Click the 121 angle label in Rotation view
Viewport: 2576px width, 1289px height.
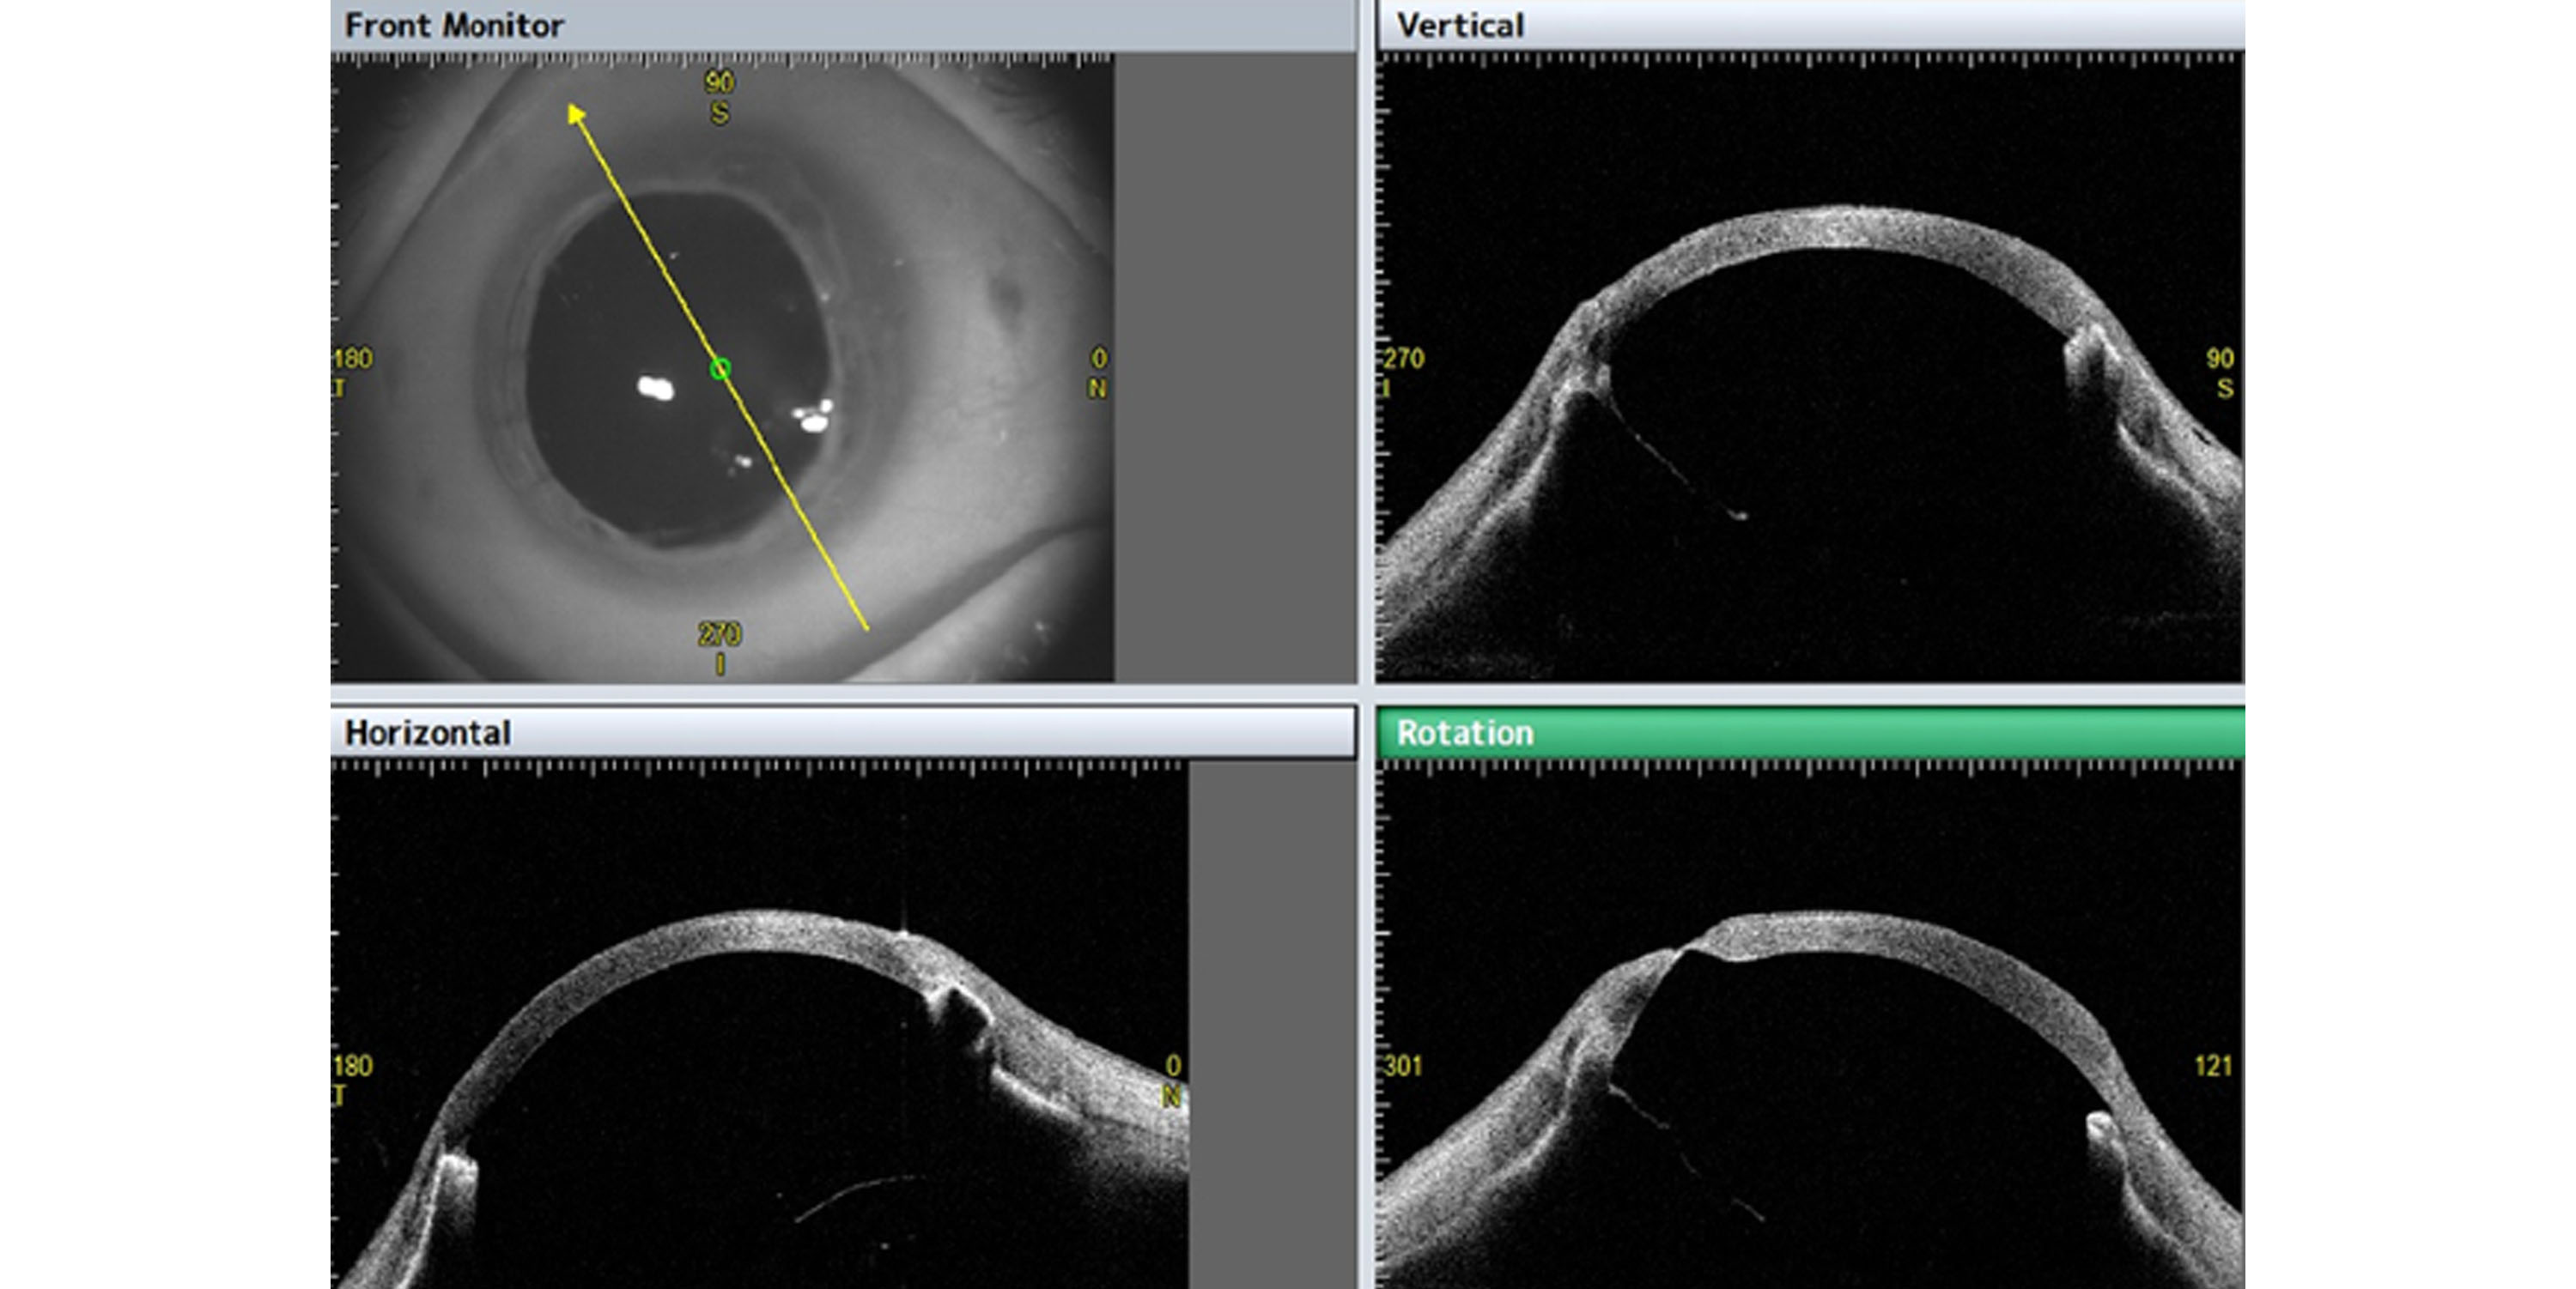pyautogui.click(x=2212, y=1066)
